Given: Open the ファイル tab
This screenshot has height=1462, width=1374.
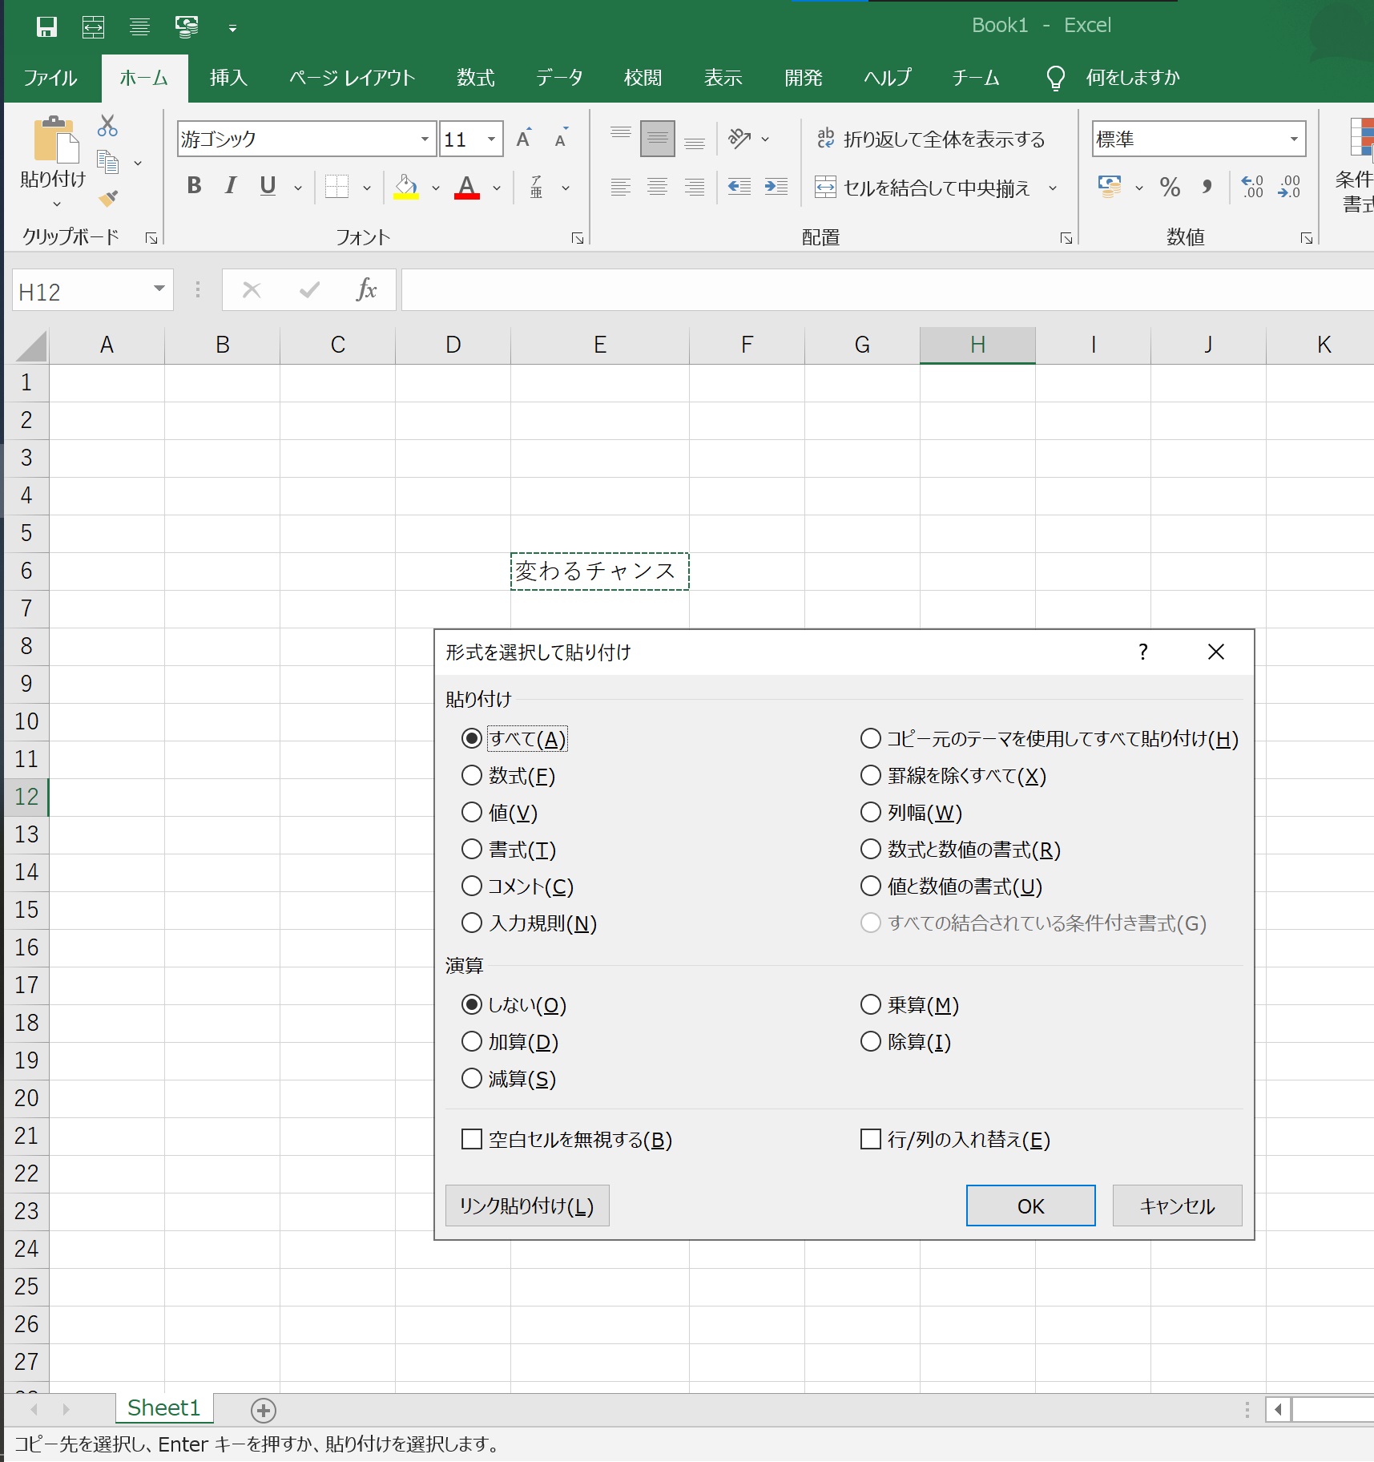Looking at the screenshot, I should pyautogui.click(x=50, y=78).
